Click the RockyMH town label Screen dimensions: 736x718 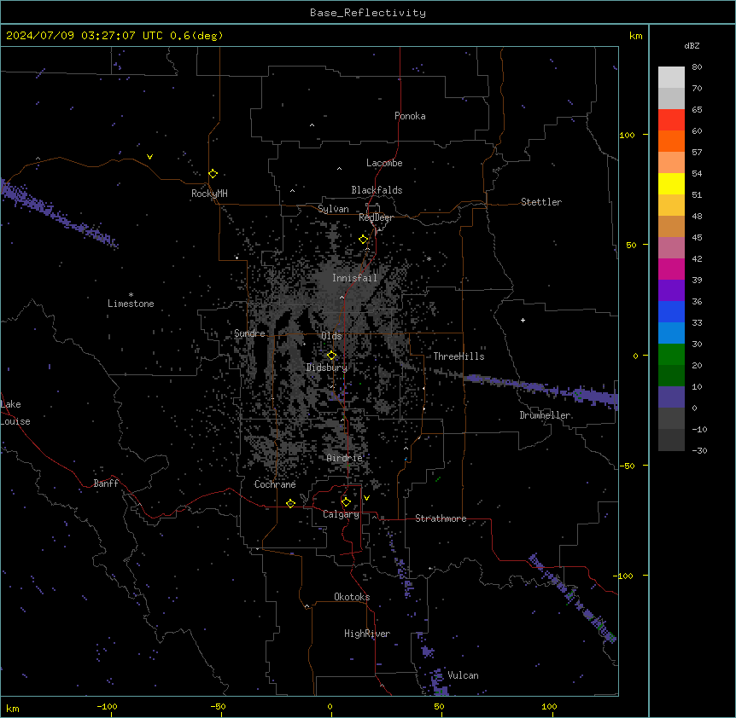click(209, 194)
